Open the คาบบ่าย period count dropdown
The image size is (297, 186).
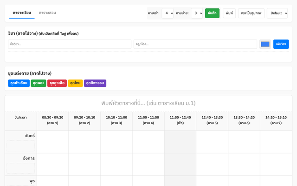[x=197, y=13]
